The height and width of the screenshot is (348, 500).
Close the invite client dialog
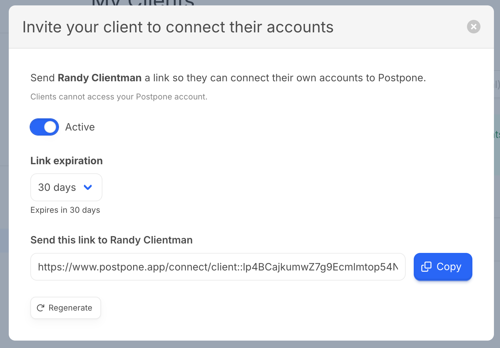pyautogui.click(x=473, y=27)
